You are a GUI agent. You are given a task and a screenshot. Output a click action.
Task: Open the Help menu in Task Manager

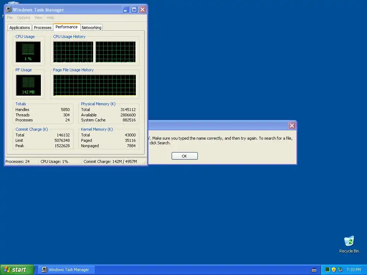point(50,18)
